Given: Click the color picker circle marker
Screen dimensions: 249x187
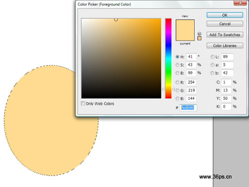Looking at the screenshot, I should (116, 19).
